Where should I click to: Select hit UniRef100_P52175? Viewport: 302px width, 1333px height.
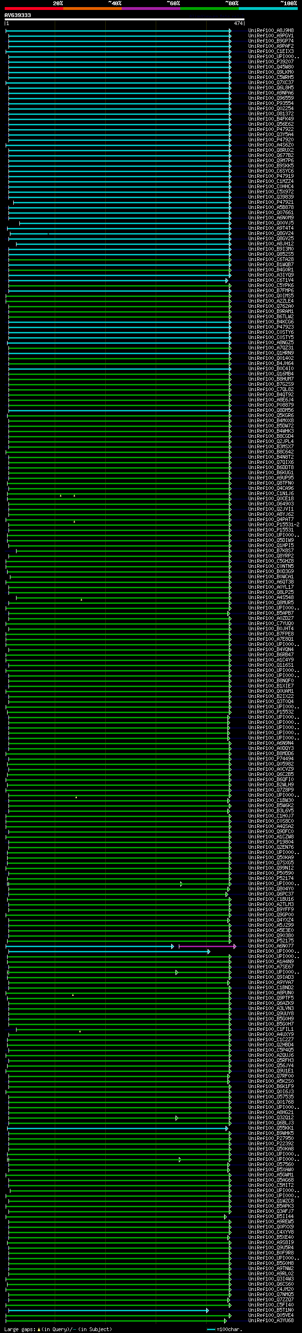coord(271,941)
